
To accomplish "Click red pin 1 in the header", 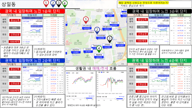I will [46, 3].
